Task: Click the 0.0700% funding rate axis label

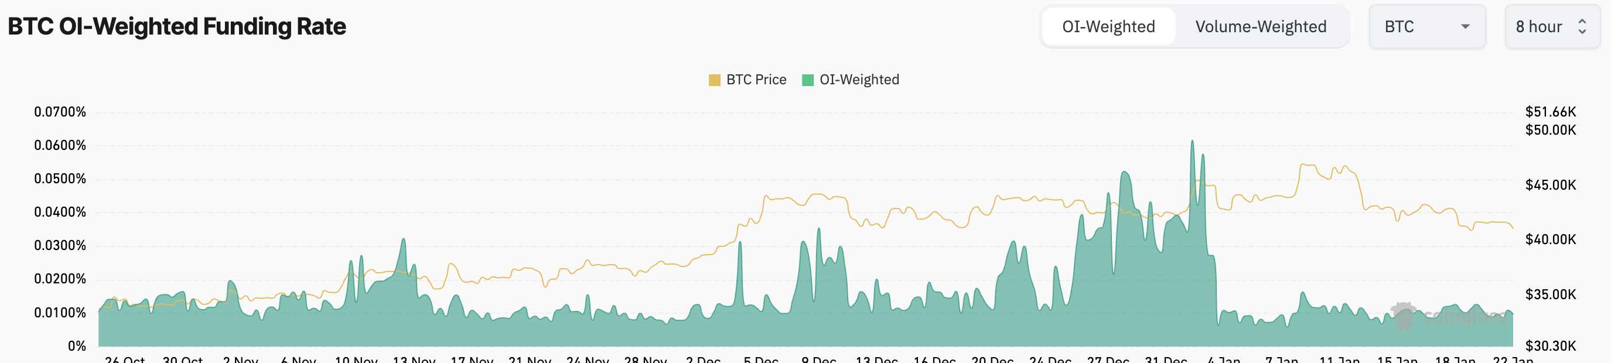Action: pyautogui.click(x=60, y=112)
